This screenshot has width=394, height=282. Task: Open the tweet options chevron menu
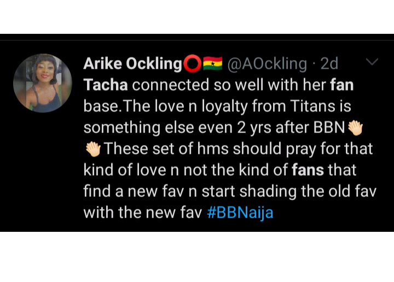372,62
